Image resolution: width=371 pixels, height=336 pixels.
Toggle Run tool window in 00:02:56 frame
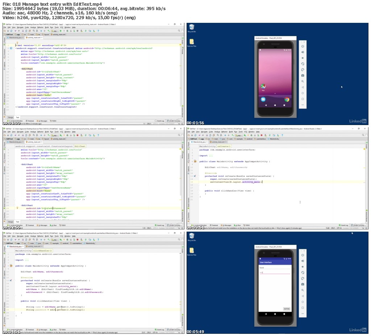coord(54,225)
